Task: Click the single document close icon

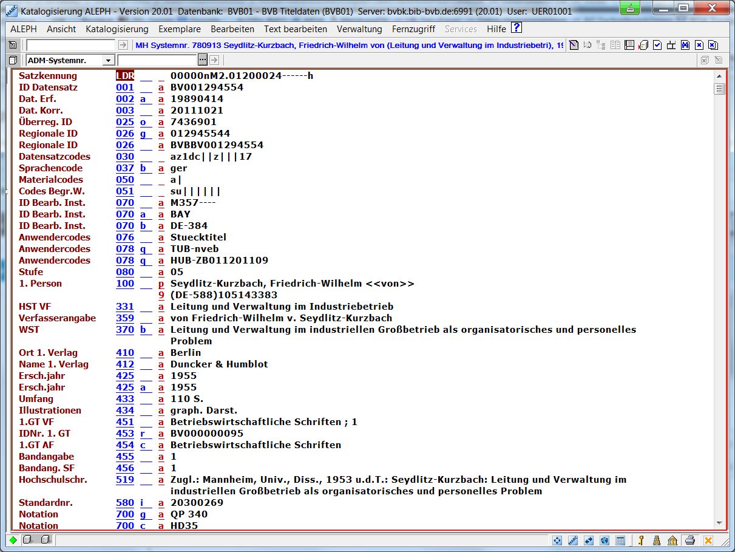Action: pyautogui.click(x=699, y=45)
